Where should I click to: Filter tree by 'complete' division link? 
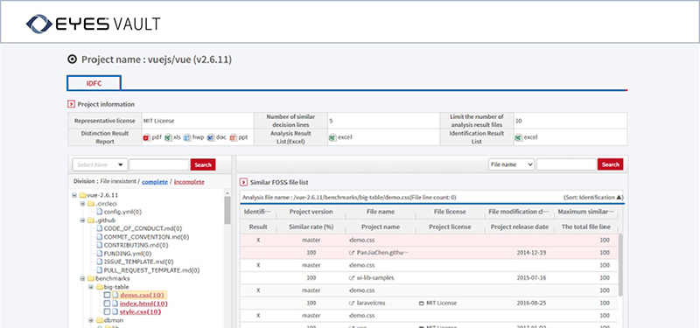point(155,182)
